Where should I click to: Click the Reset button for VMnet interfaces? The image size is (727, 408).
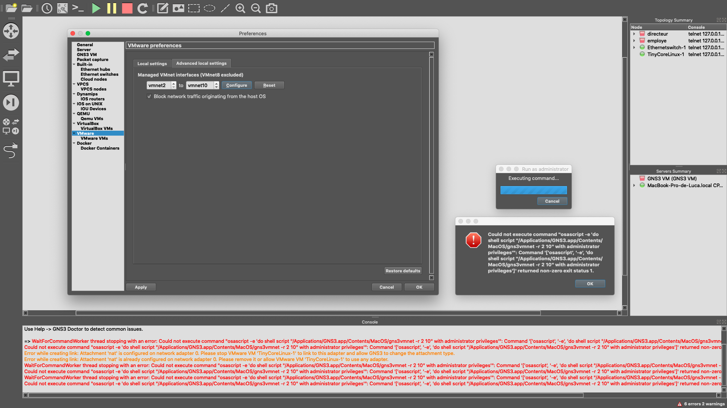pyautogui.click(x=269, y=85)
